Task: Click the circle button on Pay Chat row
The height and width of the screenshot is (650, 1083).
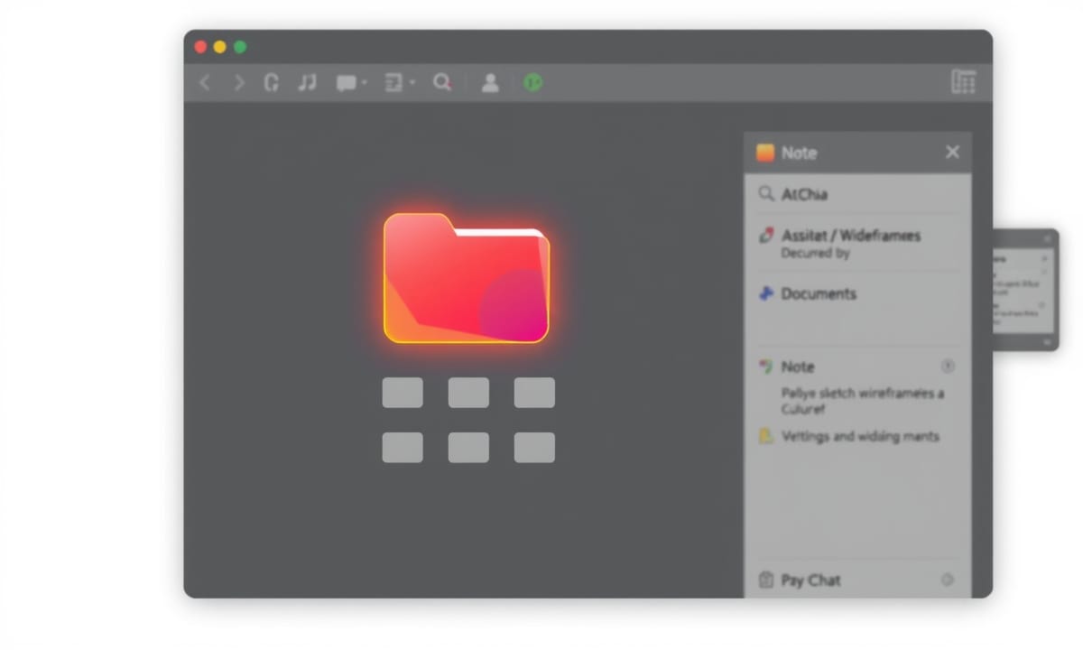Action: coord(948,580)
